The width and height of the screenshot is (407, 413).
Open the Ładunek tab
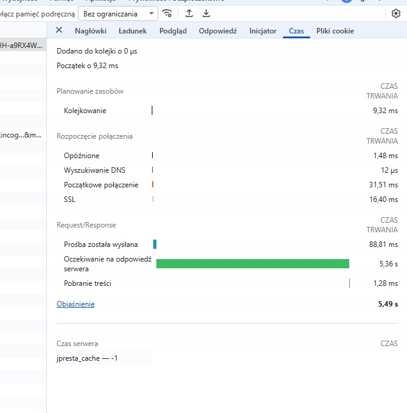(133, 31)
